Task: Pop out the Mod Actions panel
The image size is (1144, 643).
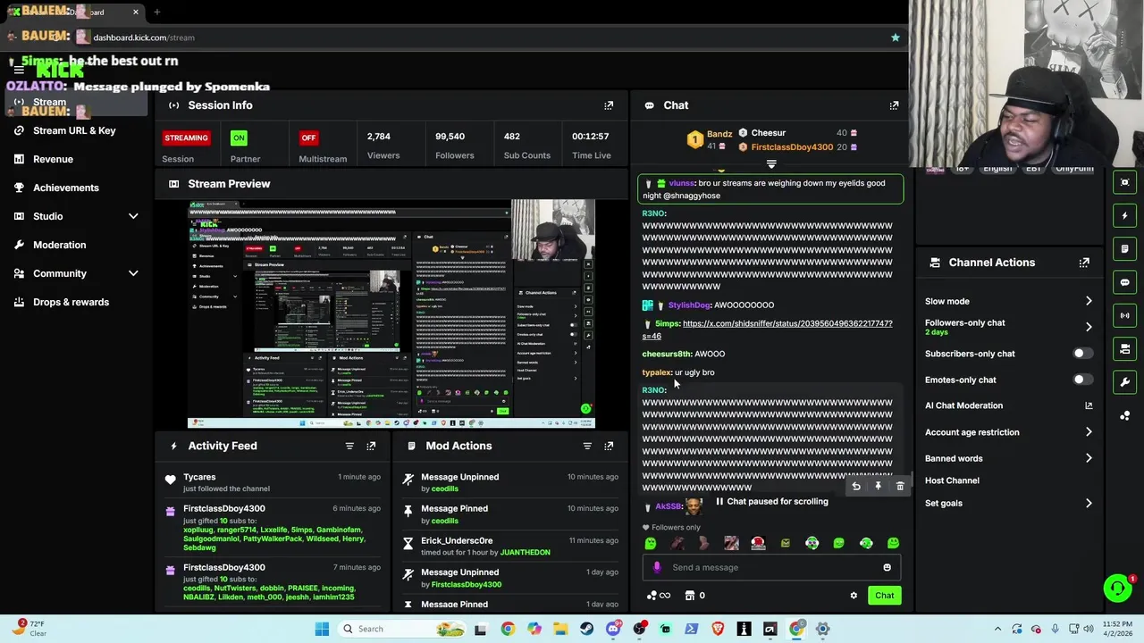Action: point(609,446)
